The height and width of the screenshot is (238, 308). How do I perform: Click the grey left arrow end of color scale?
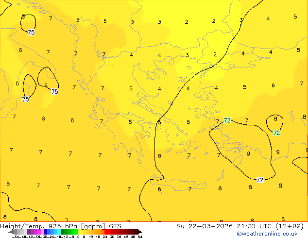click(x=11, y=232)
